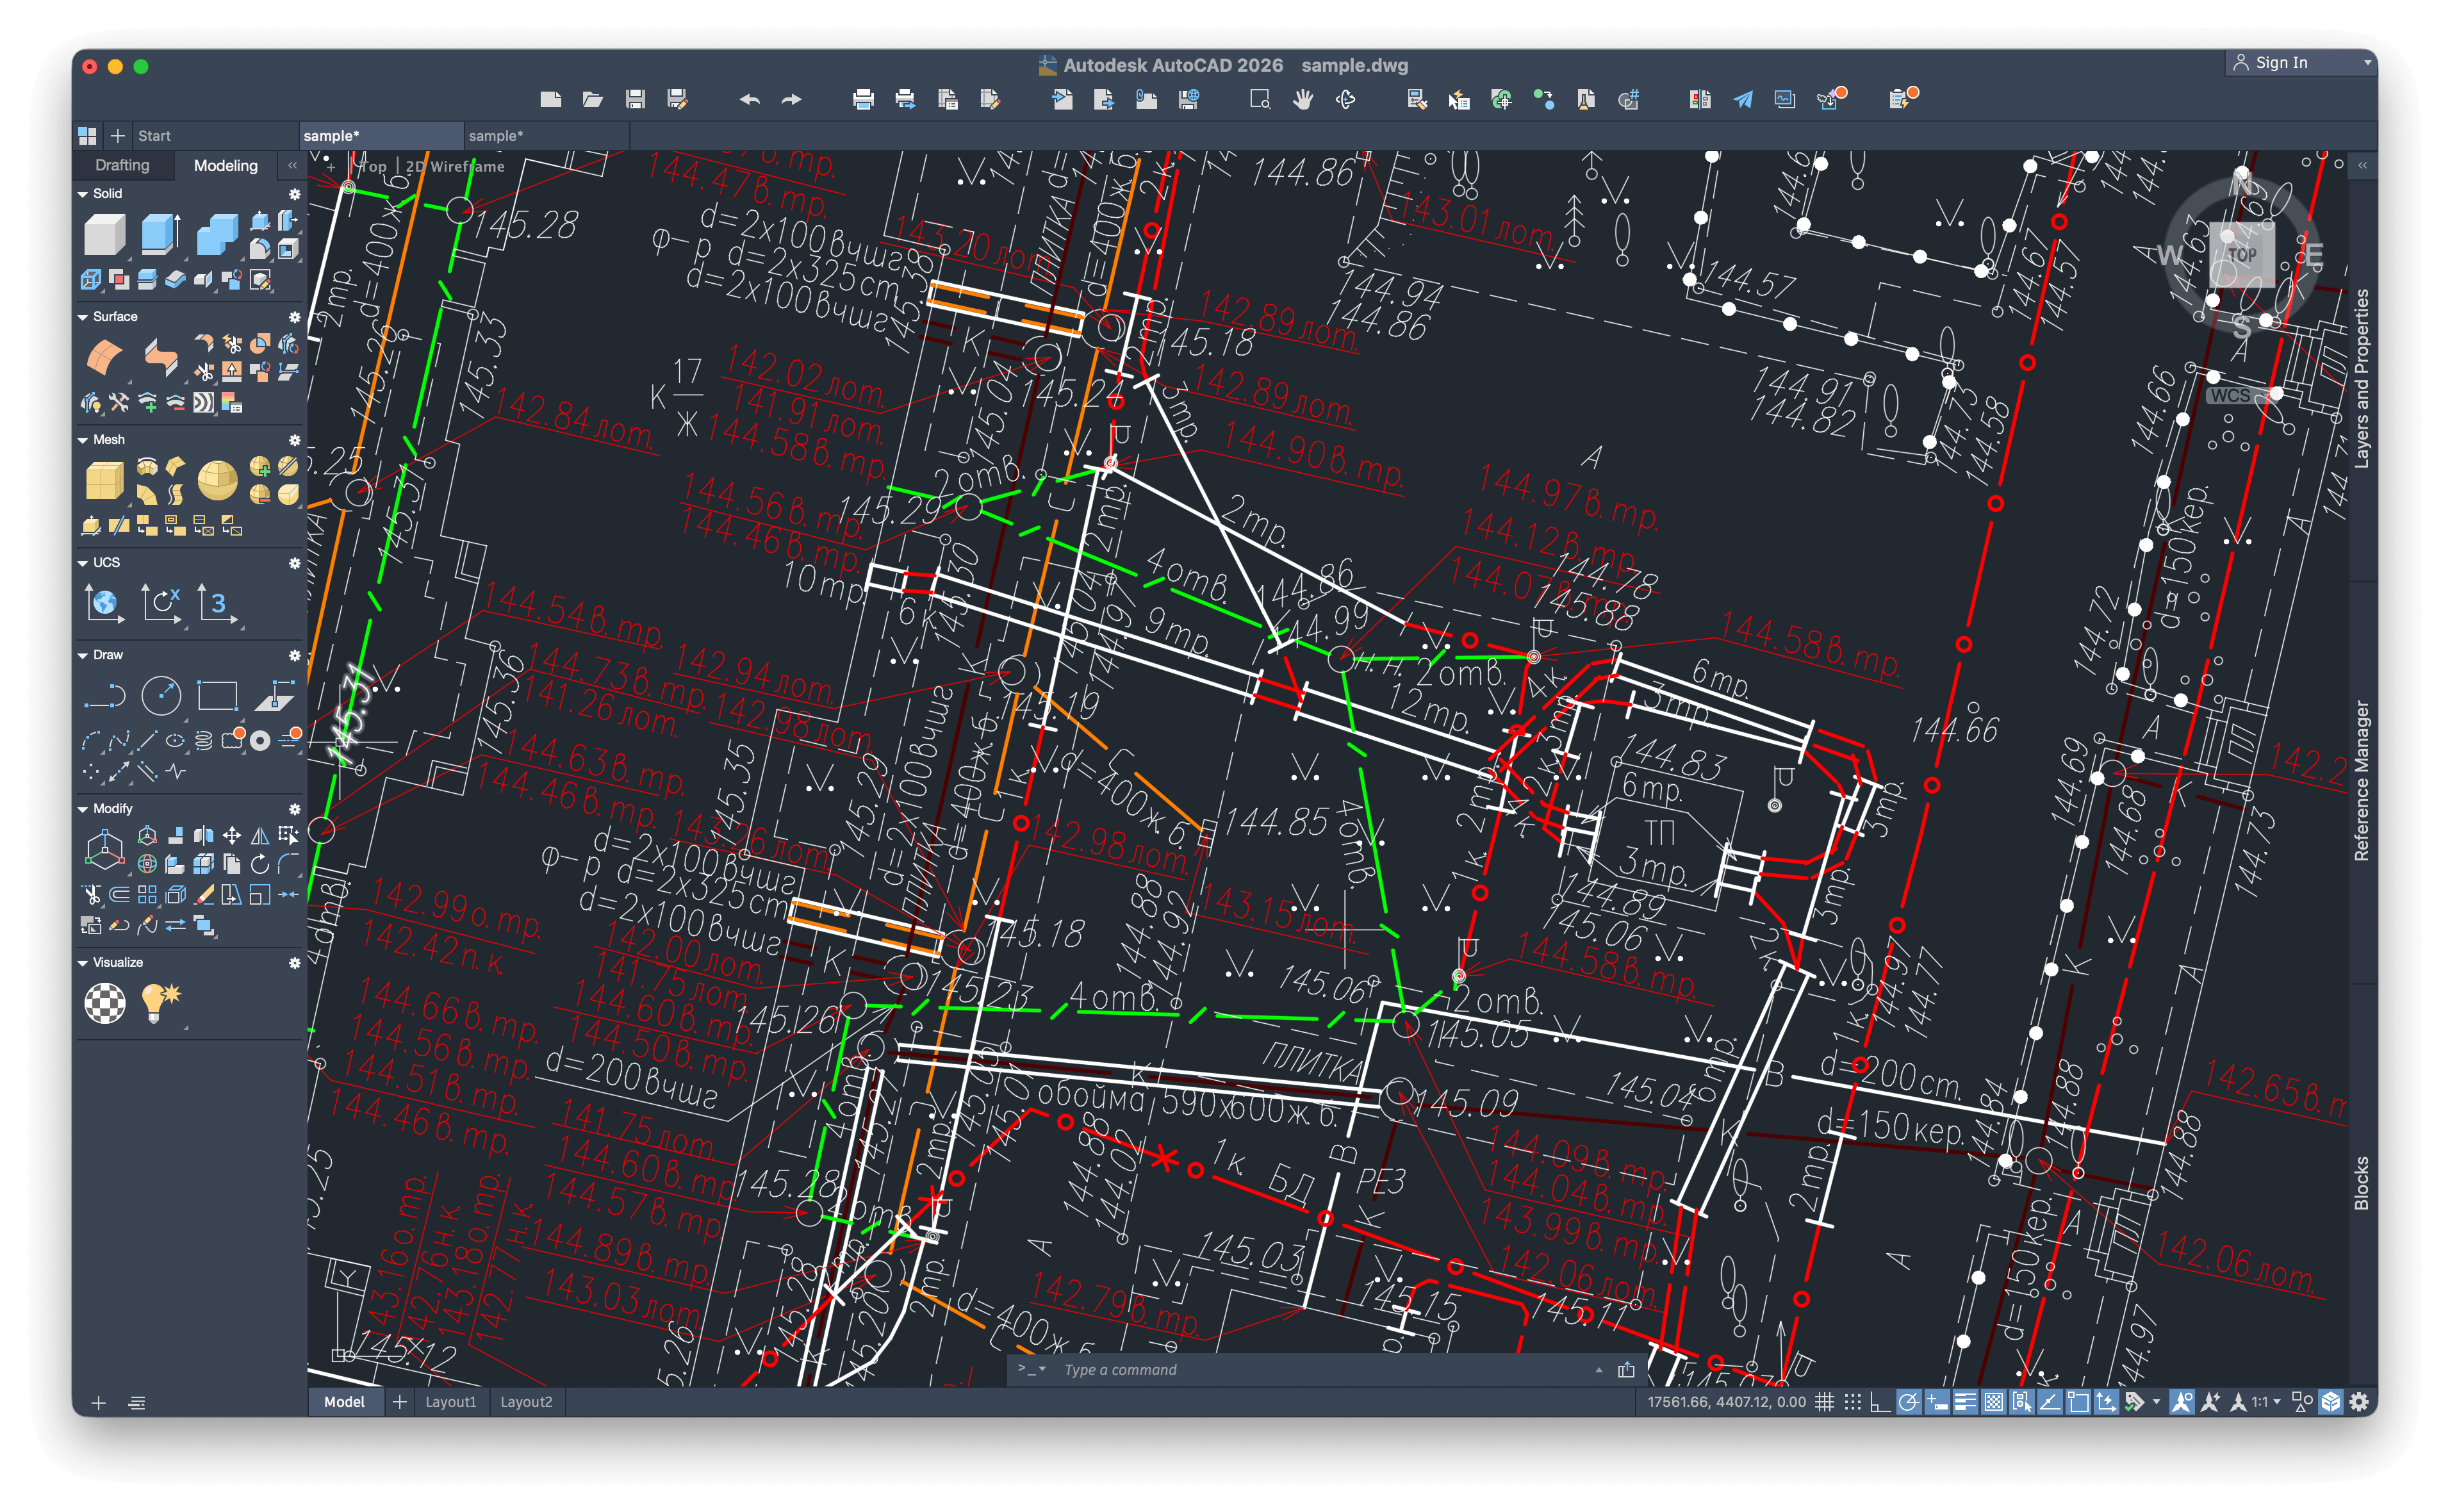Open the 1:1 annotation scale dropdown

click(x=2266, y=1402)
